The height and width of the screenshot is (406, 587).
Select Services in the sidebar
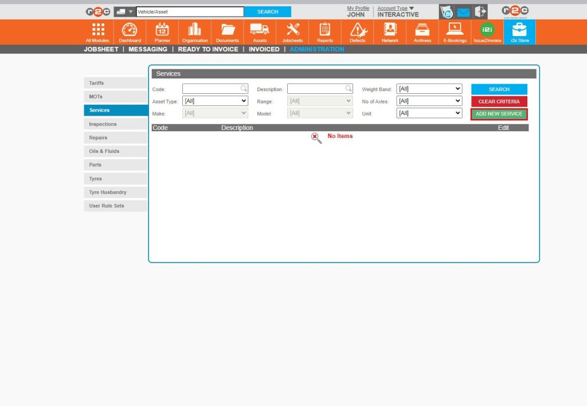[x=116, y=111]
